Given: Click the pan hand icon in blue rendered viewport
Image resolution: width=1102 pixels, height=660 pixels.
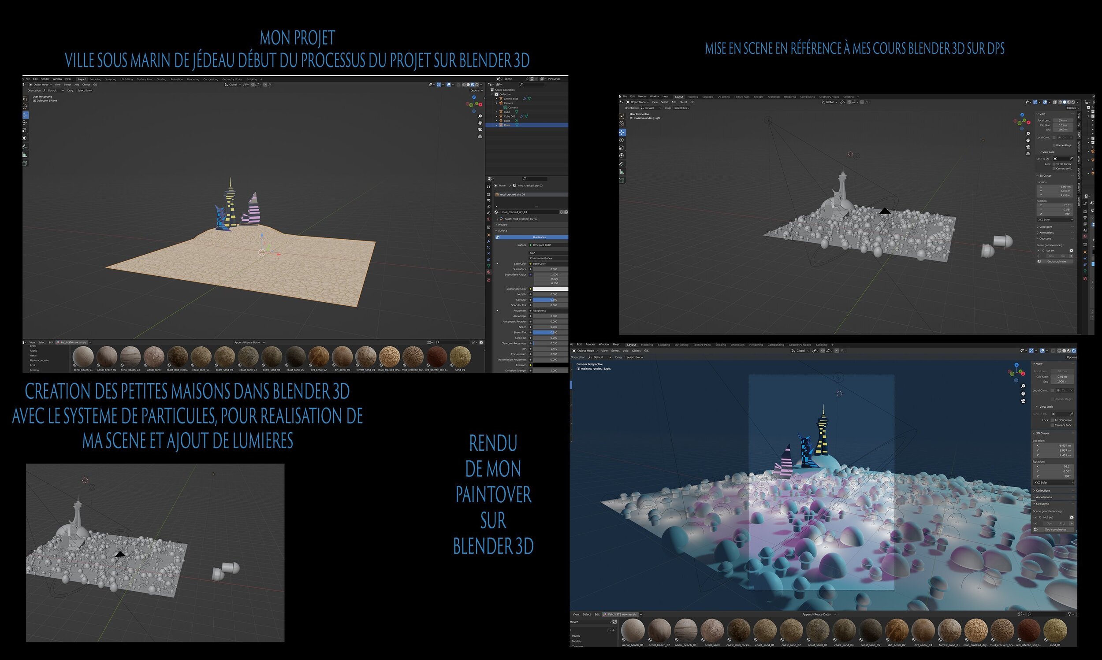Looking at the screenshot, I should 1023,393.
